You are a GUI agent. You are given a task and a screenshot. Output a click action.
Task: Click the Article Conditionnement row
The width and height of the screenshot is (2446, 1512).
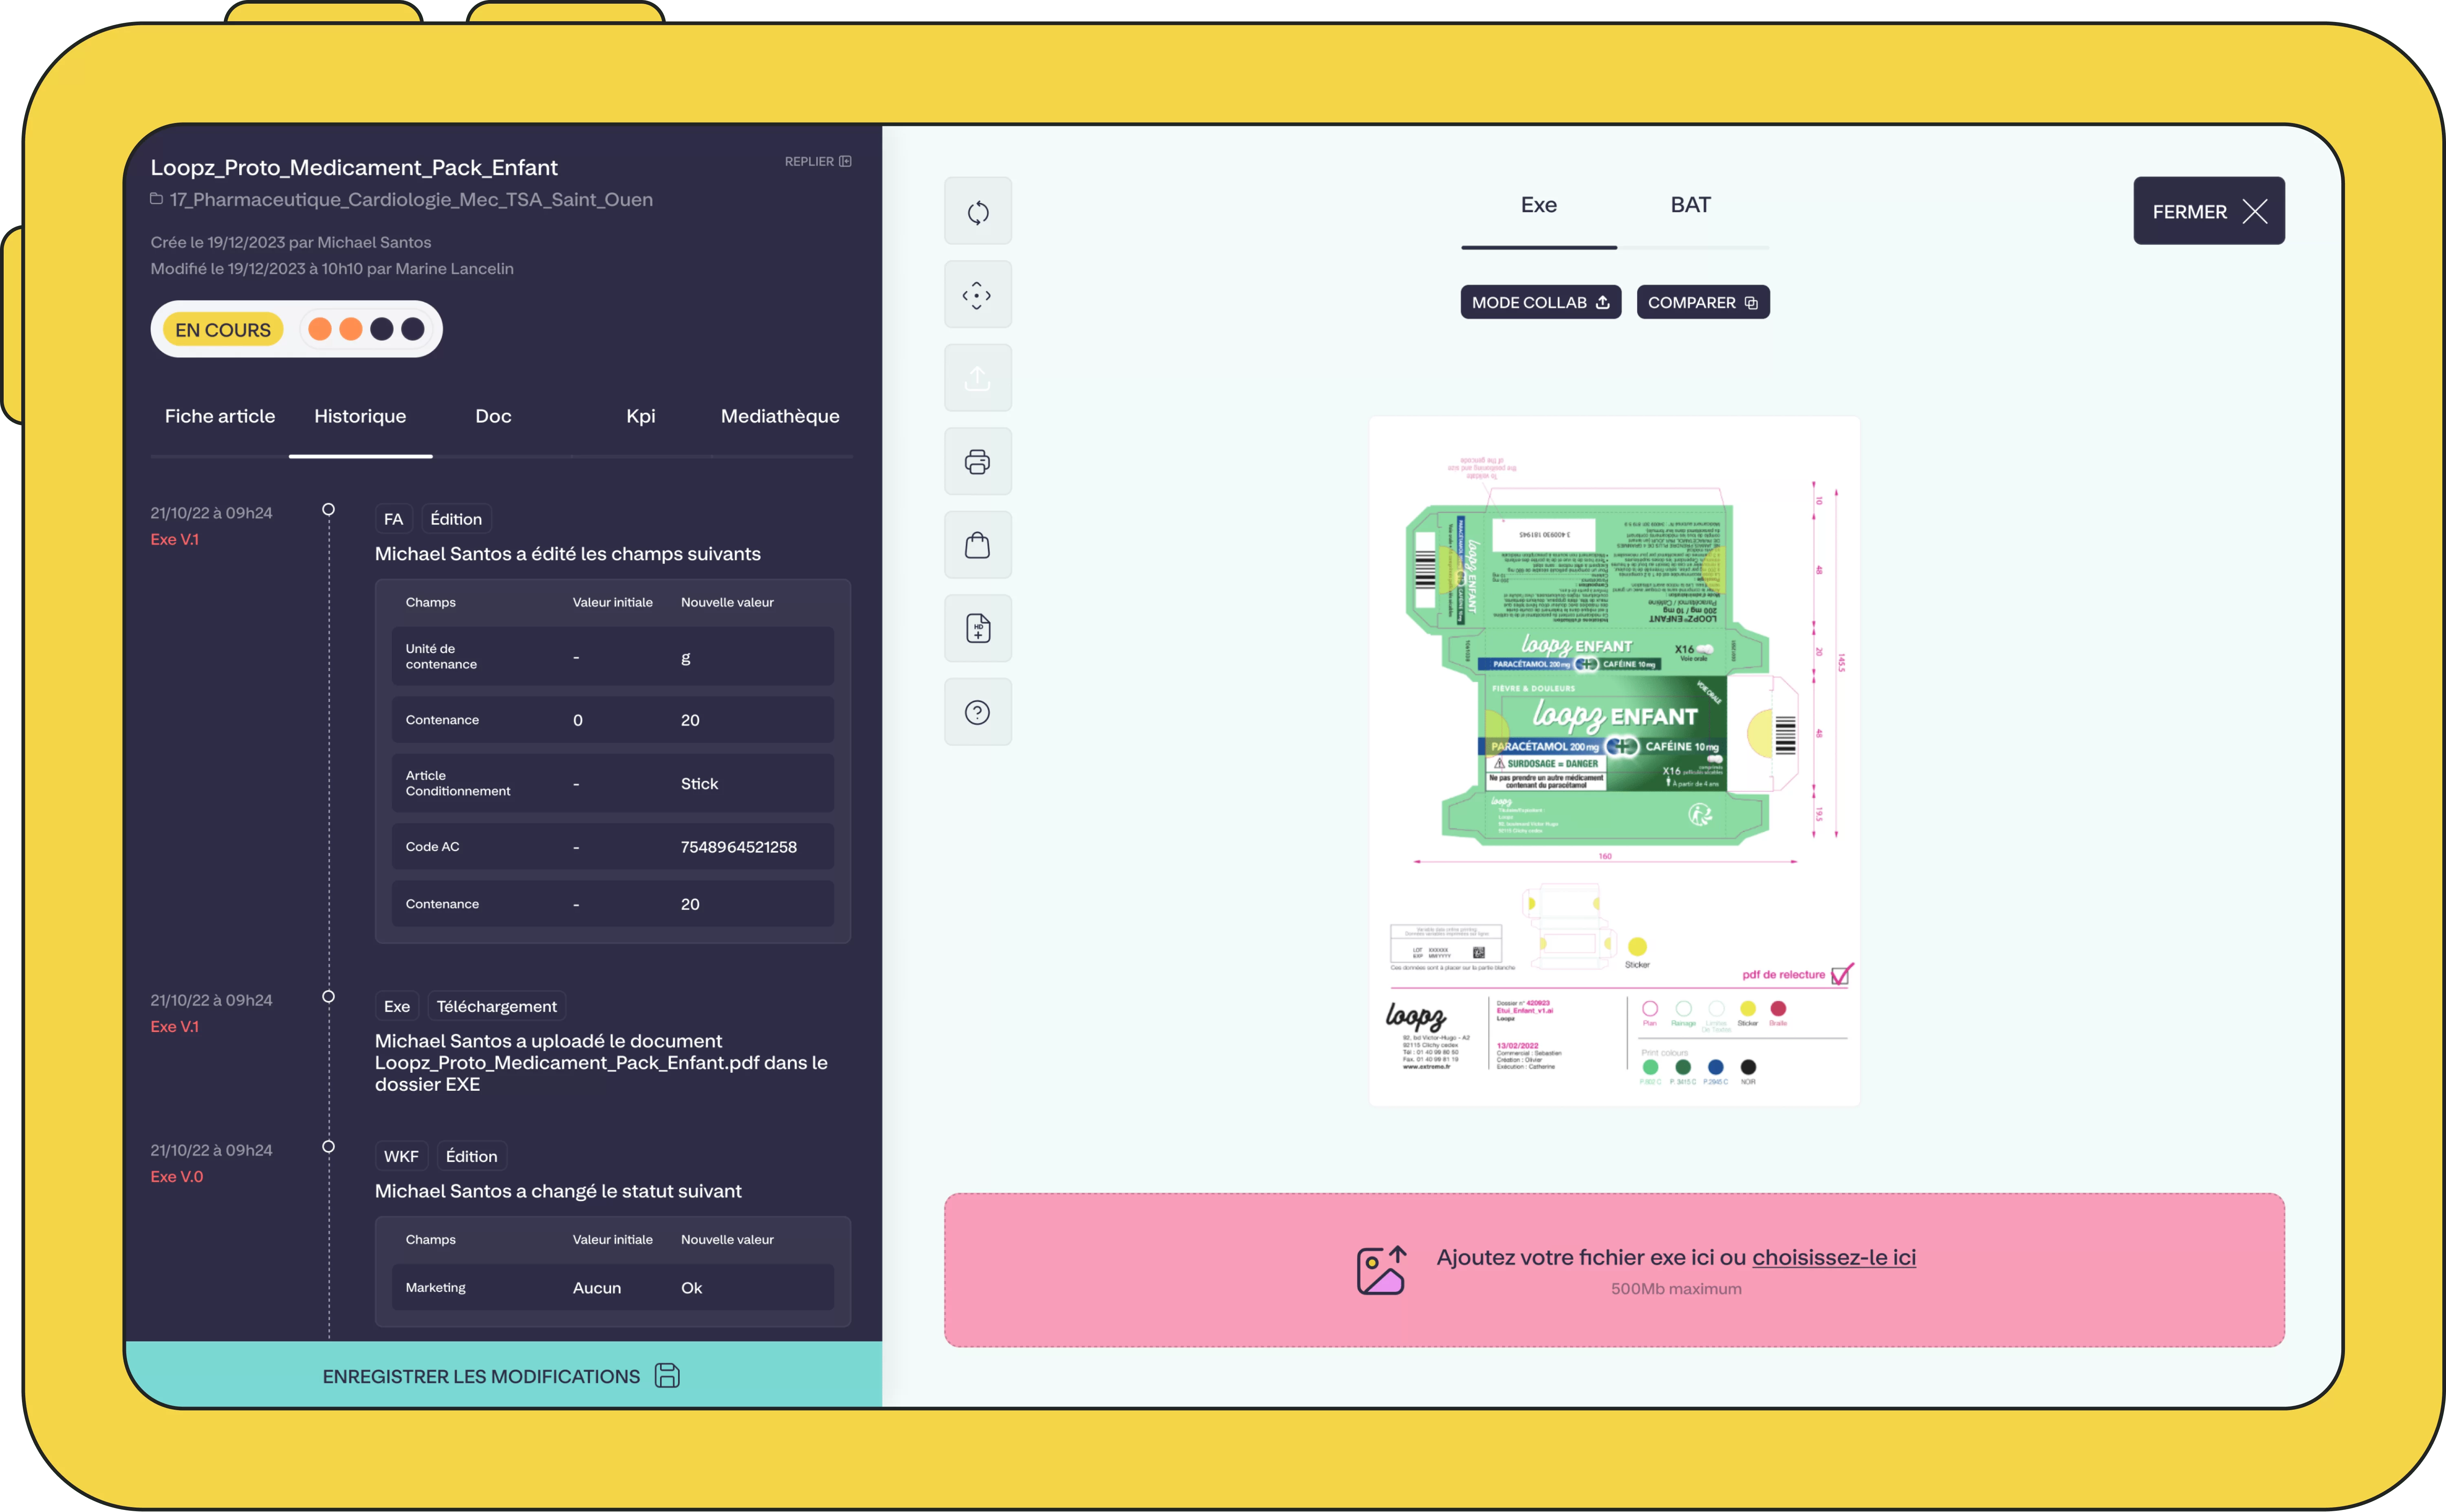pyautogui.click(x=612, y=783)
